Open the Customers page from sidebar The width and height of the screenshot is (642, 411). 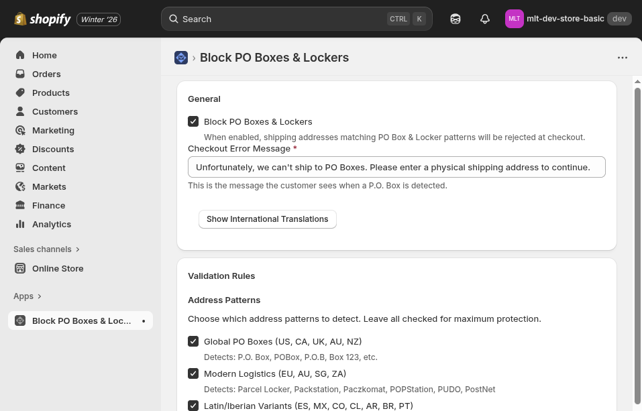tap(55, 111)
